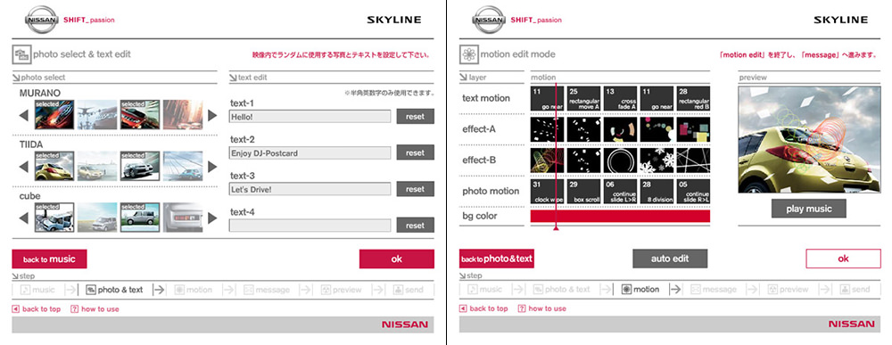Reset the text-2 field
This screenshot has height=345, width=892.
pos(416,153)
